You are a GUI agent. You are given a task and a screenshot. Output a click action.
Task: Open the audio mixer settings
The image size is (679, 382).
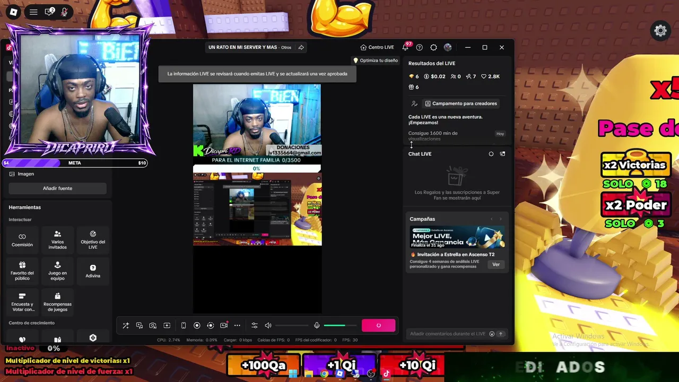coord(254,325)
